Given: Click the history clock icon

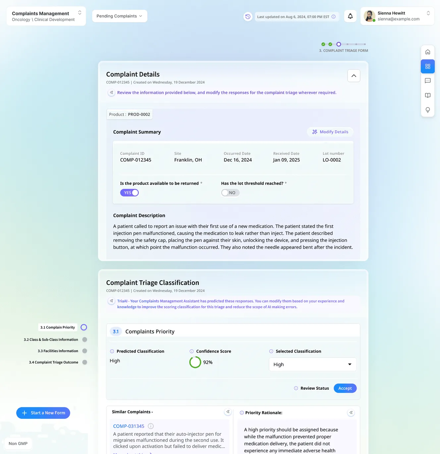Looking at the screenshot, I should pyautogui.click(x=248, y=16).
